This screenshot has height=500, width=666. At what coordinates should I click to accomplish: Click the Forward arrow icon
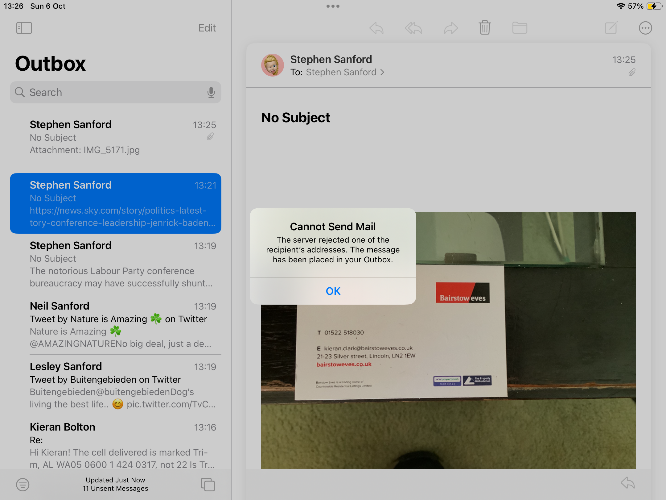(451, 28)
